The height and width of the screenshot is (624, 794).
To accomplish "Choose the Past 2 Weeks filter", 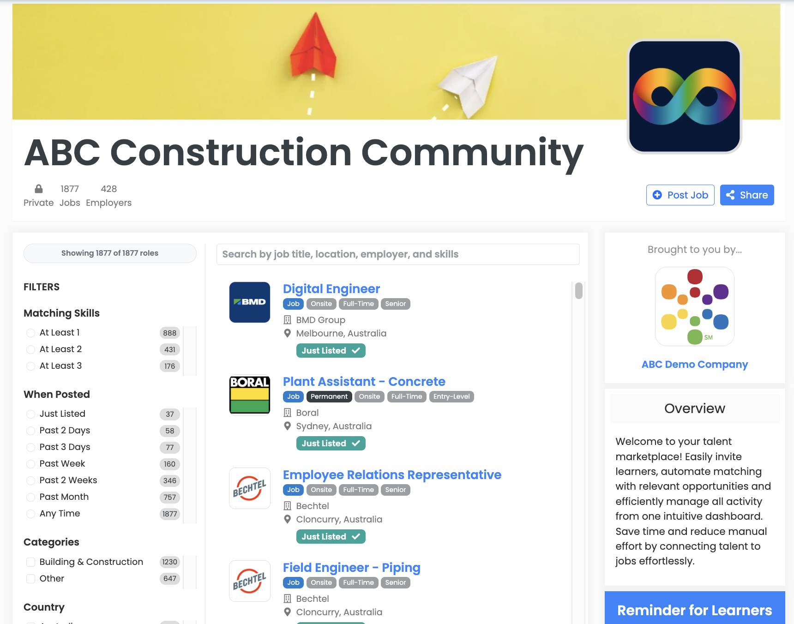I will point(31,480).
